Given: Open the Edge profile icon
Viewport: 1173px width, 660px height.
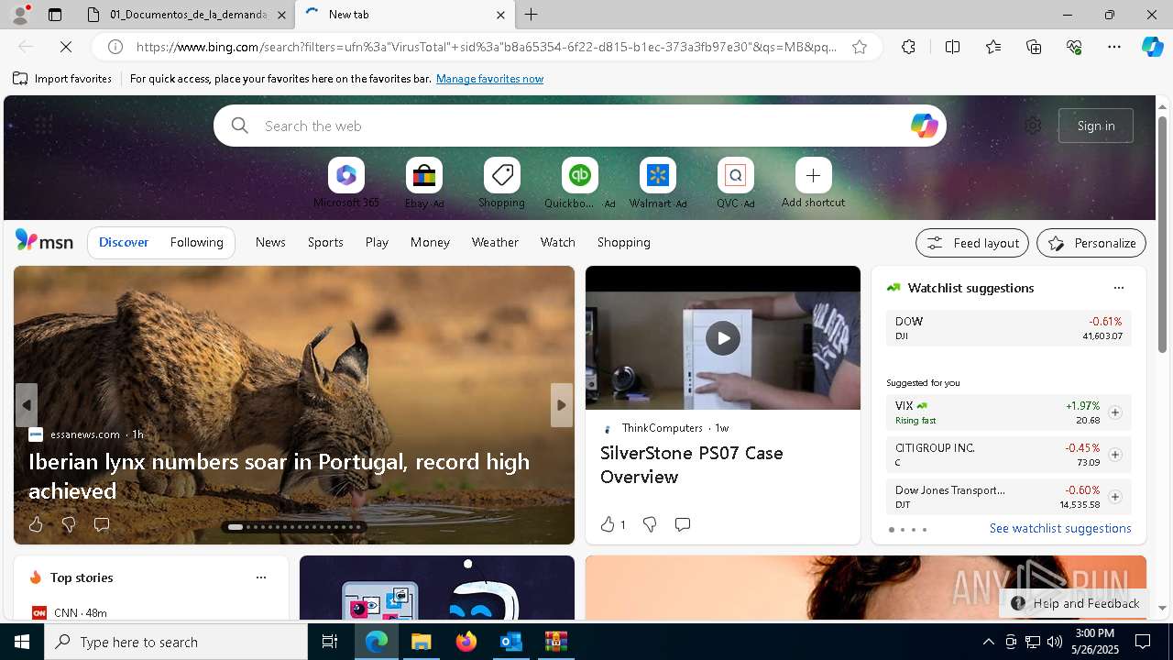Looking at the screenshot, I should tap(19, 15).
